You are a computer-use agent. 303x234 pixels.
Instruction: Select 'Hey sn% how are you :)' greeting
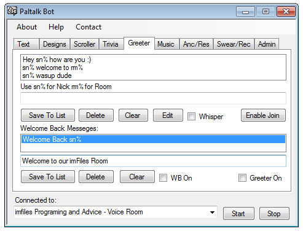(x=153, y=60)
